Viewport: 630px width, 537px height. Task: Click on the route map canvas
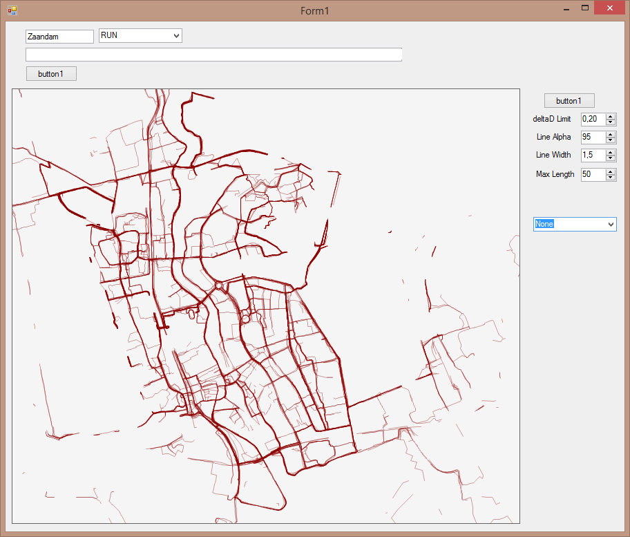click(x=265, y=305)
